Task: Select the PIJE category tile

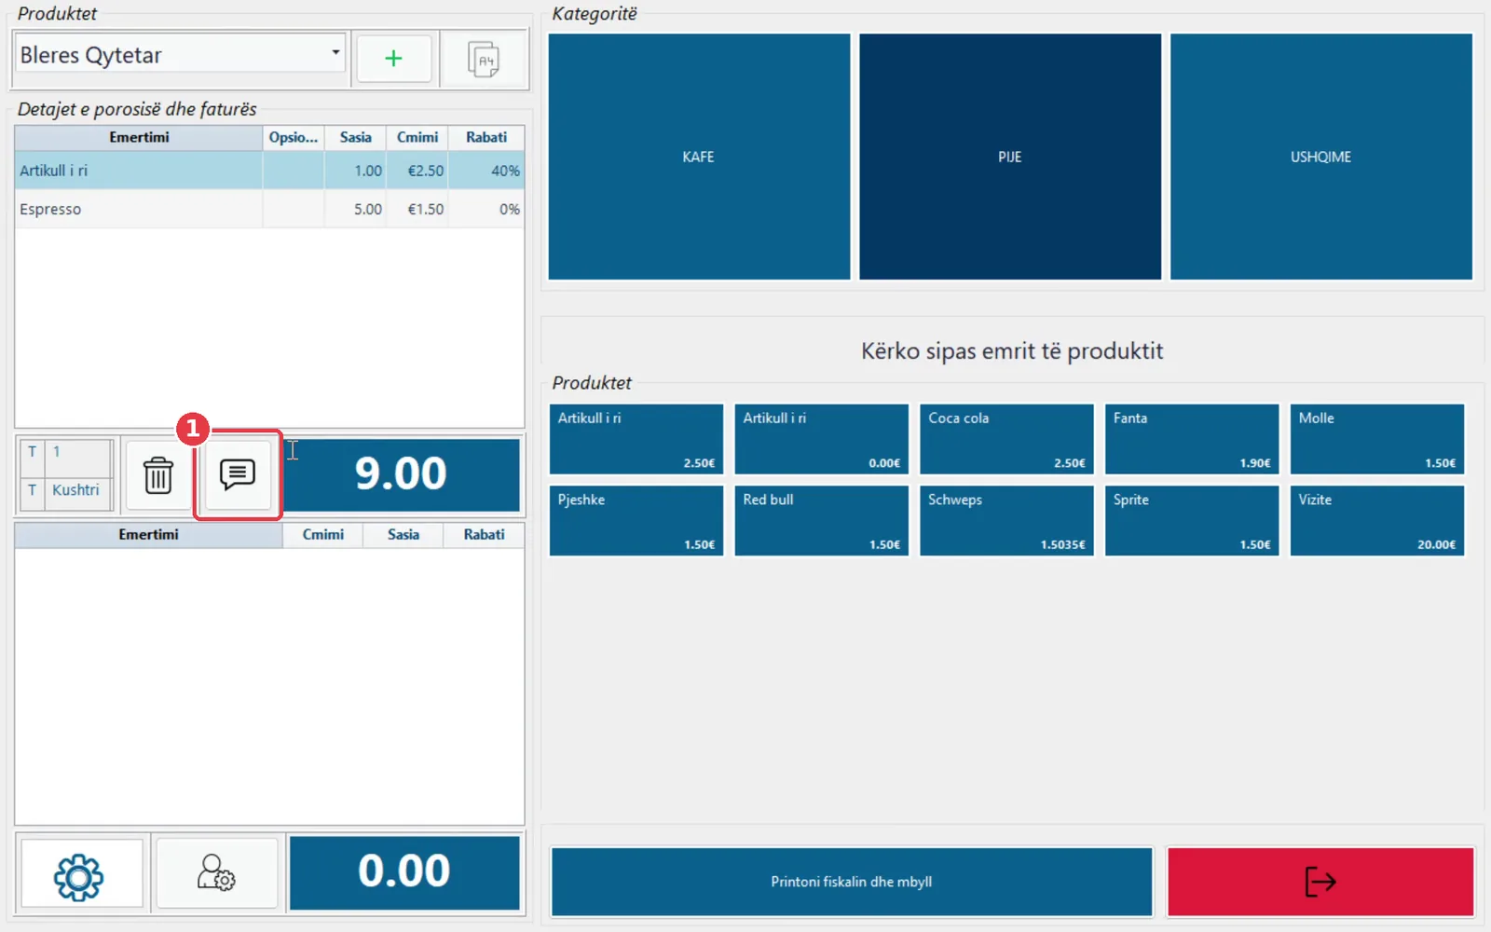Action: pos(1010,157)
